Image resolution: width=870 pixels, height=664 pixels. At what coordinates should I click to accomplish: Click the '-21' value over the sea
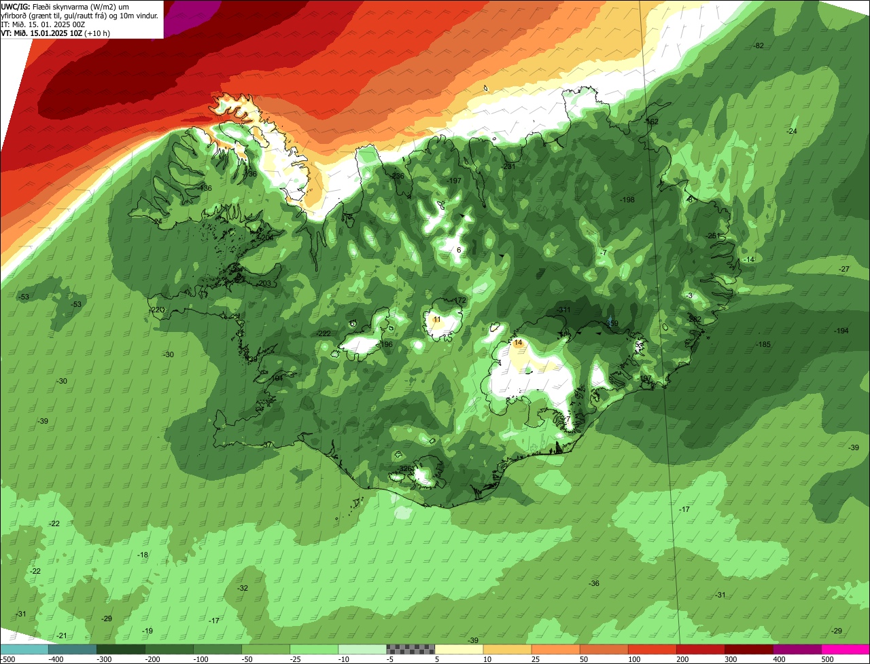[x=62, y=635]
